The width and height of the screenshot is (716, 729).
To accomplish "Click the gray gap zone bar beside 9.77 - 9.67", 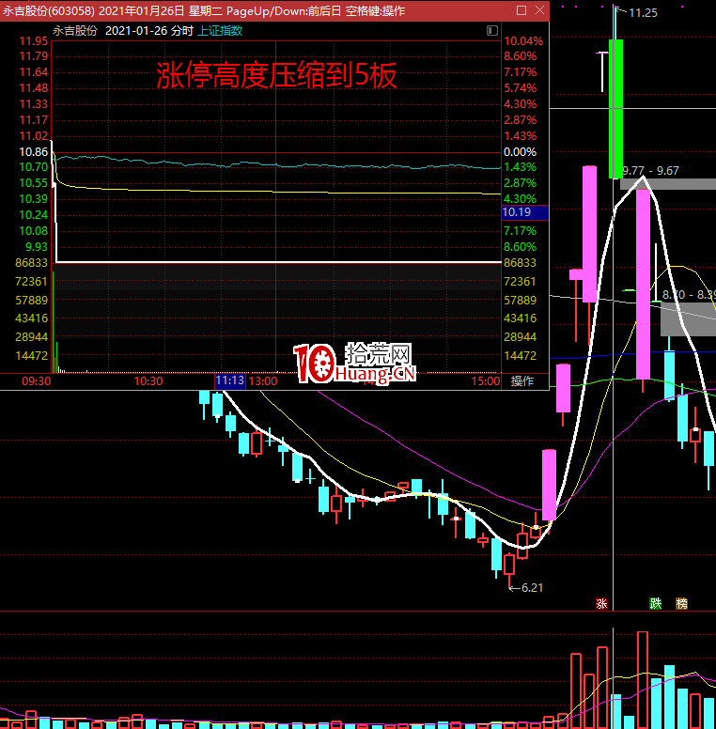I will point(668,184).
